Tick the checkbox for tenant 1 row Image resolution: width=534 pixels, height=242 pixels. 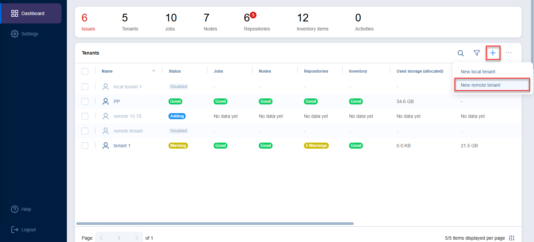click(x=85, y=146)
